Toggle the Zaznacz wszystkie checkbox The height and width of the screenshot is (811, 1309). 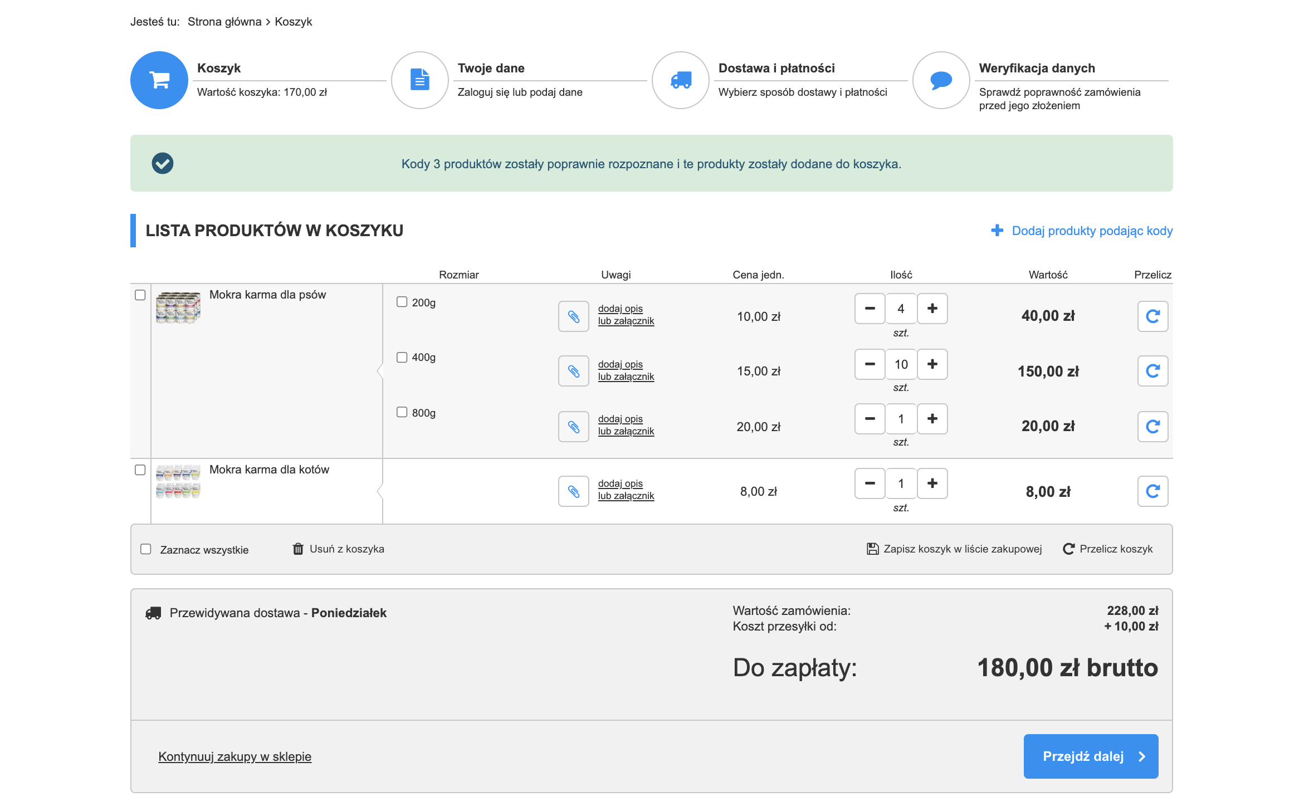pos(146,549)
